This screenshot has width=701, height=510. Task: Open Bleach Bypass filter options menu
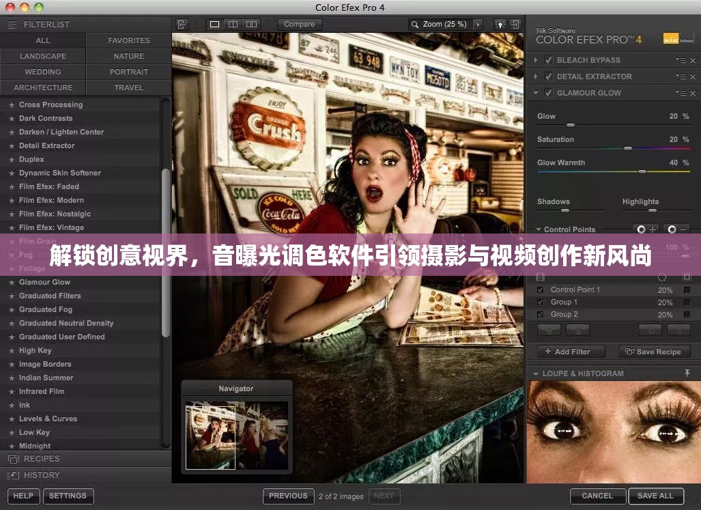tap(681, 60)
